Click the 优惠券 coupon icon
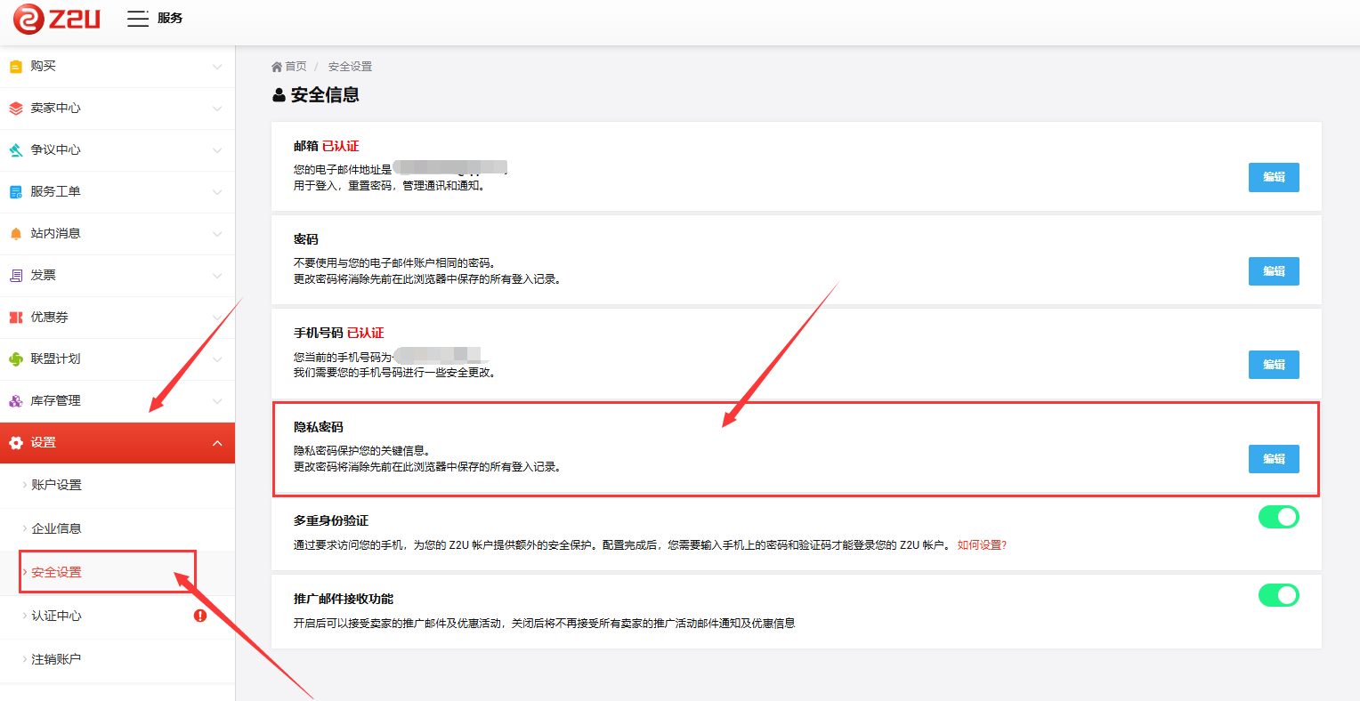The height and width of the screenshot is (701, 1360). click(15, 318)
